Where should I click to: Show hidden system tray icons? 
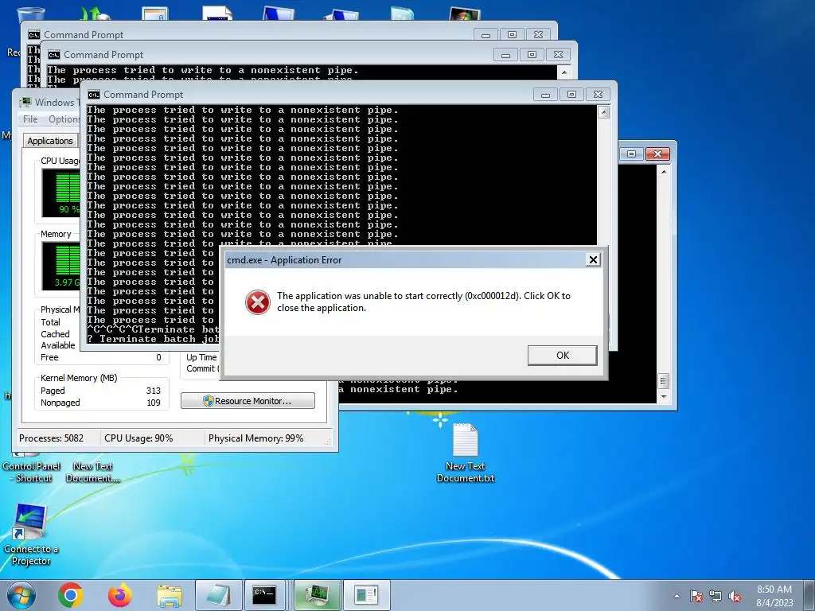[677, 597]
